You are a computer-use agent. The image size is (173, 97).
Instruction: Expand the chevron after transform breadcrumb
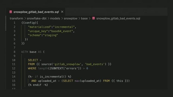click(x=25, y=18)
